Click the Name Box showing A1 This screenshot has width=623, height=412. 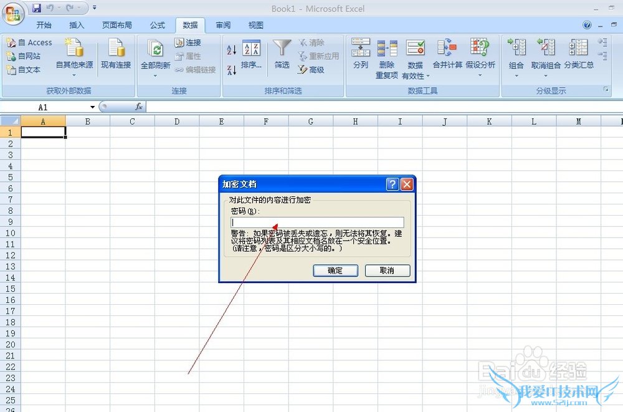coord(44,107)
